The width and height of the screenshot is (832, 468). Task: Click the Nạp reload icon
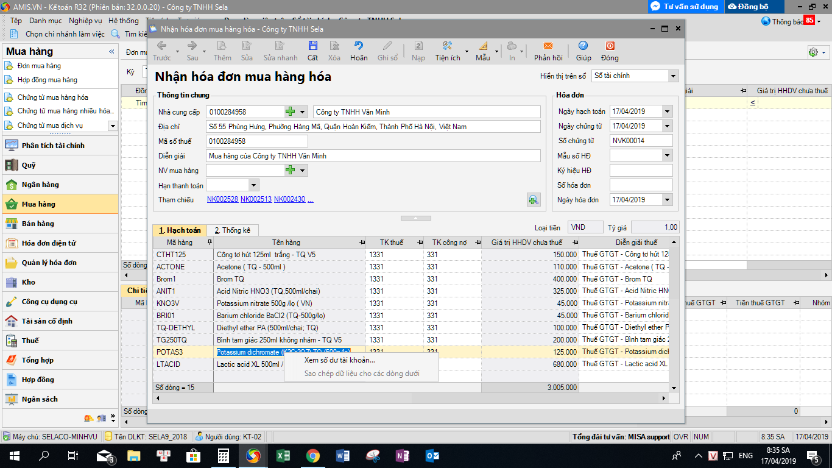(418, 46)
